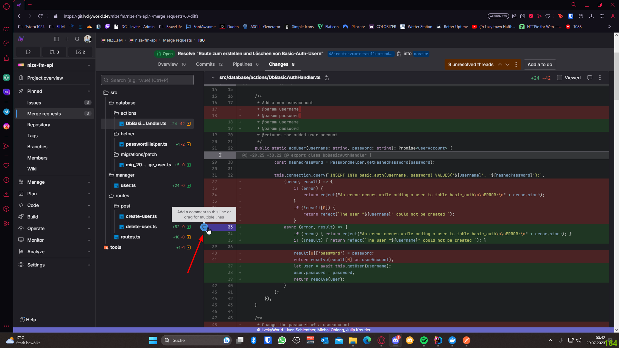Viewport: 619px width, 348px height.
Task: Copy the DbBasicAuthHandler.ts file path
Action: click(x=327, y=78)
